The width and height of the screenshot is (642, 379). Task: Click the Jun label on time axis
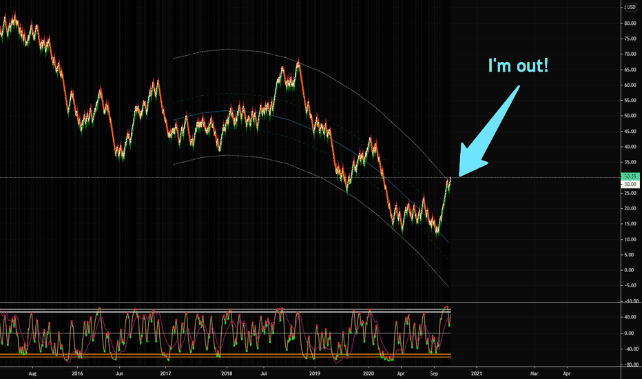click(x=119, y=373)
